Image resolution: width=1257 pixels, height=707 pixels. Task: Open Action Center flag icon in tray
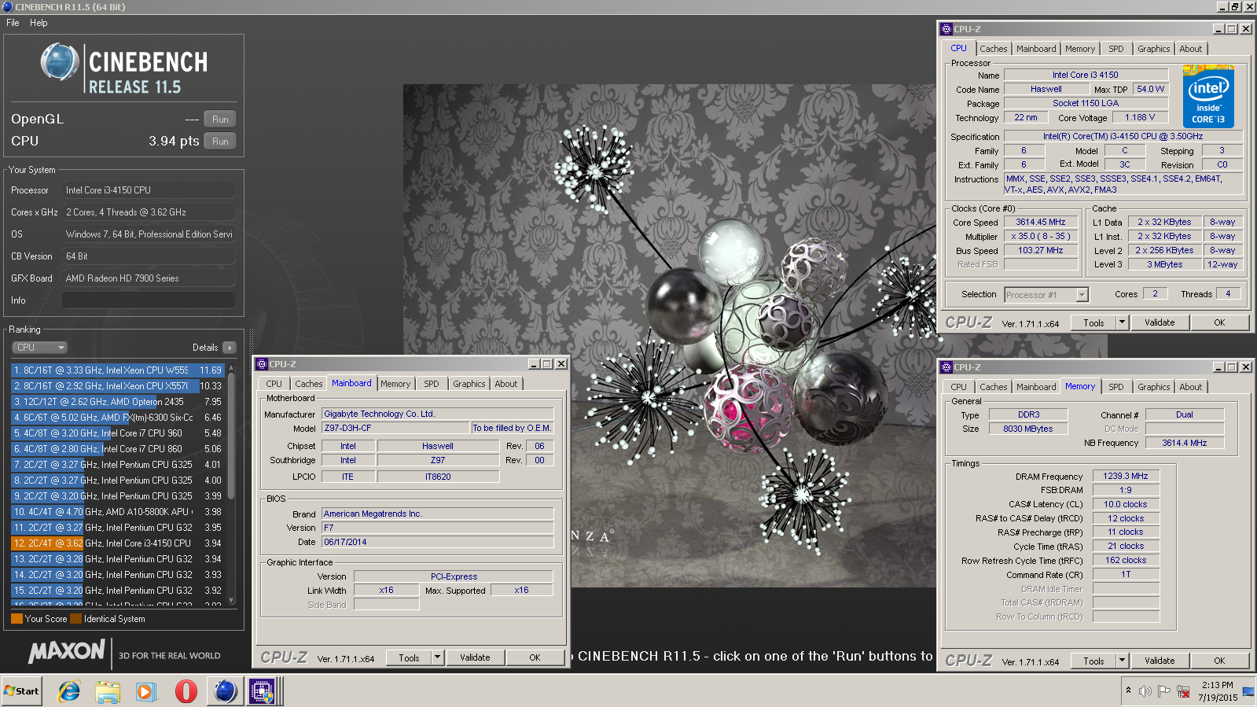[1163, 691]
